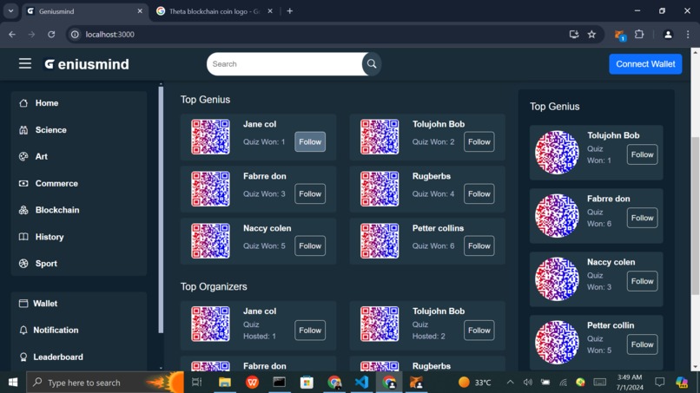This screenshot has width=700, height=393.
Task: Click Tolujohn Bob's round avatar in right panel
Action: click(557, 153)
